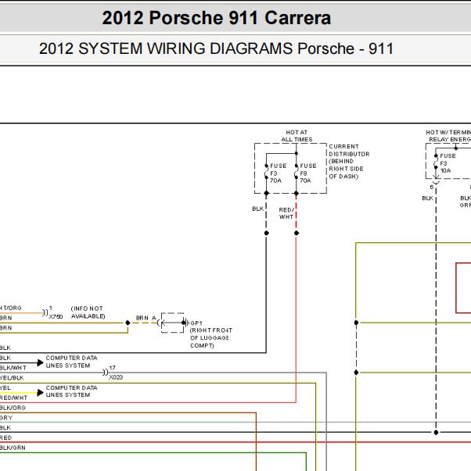Select the "(INFO NOT AVAILABLE)" note
This screenshot has width=471, height=471.
pyautogui.click(x=88, y=312)
